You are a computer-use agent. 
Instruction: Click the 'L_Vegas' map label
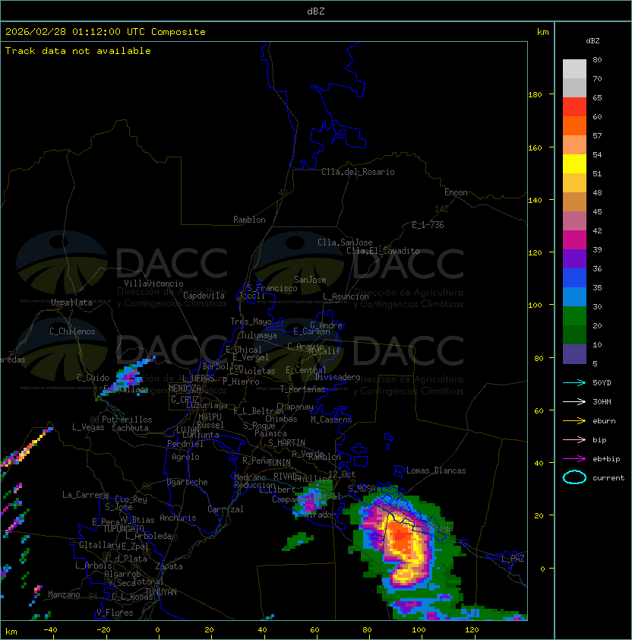click(x=88, y=427)
